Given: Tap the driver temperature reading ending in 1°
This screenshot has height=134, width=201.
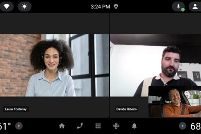Looking at the screenshot, I should (5, 126).
